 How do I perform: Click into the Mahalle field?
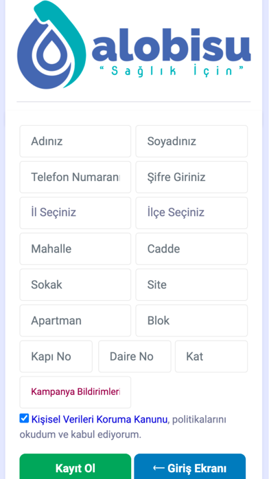click(x=75, y=248)
